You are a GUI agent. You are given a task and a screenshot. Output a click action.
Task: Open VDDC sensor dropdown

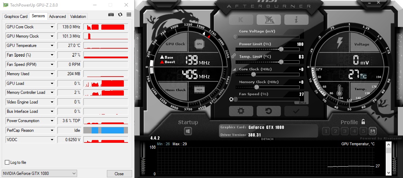pyautogui.click(x=52, y=140)
